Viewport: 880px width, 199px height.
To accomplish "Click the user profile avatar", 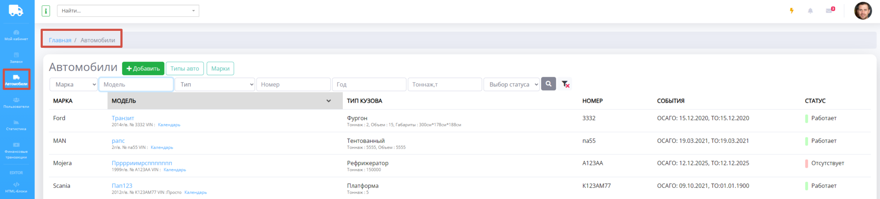I will [x=863, y=11].
